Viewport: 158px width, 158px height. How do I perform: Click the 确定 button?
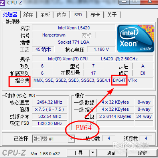coord(142,153)
